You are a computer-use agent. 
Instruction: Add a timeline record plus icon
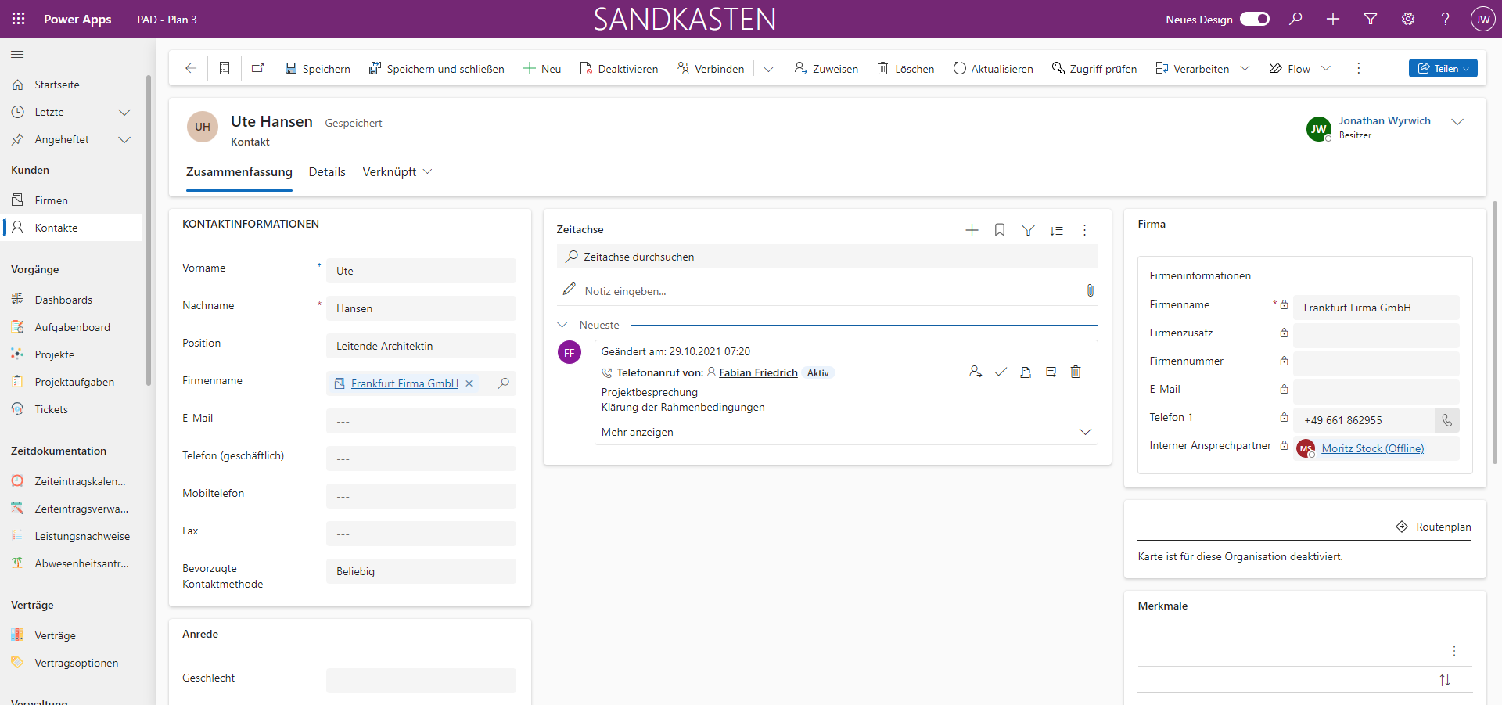point(972,230)
